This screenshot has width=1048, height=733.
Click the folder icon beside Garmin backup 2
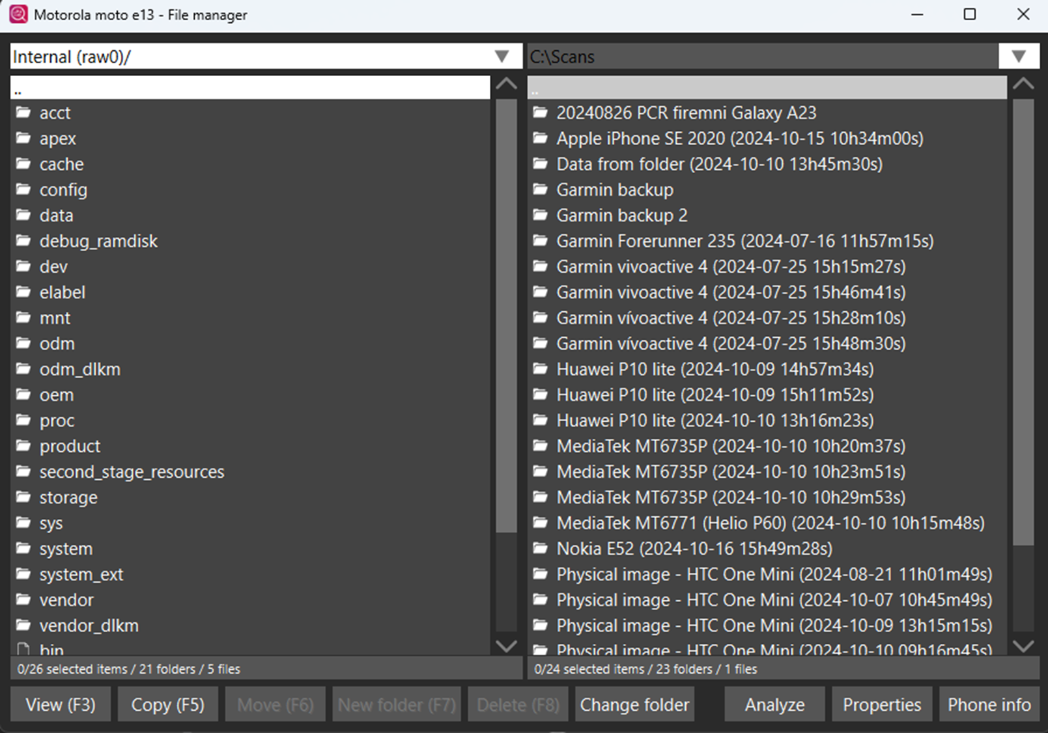pyautogui.click(x=540, y=215)
